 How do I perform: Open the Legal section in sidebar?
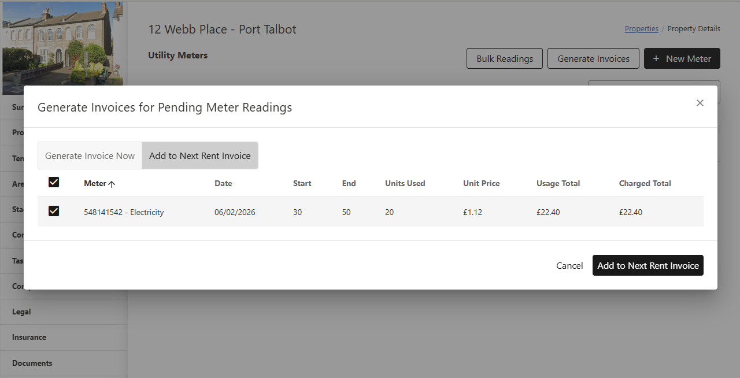tap(22, 312)
